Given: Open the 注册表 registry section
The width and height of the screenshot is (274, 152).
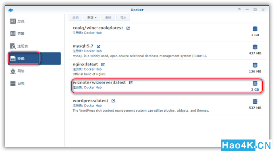Looking at the screenshot, I should (x=34, y=46).
